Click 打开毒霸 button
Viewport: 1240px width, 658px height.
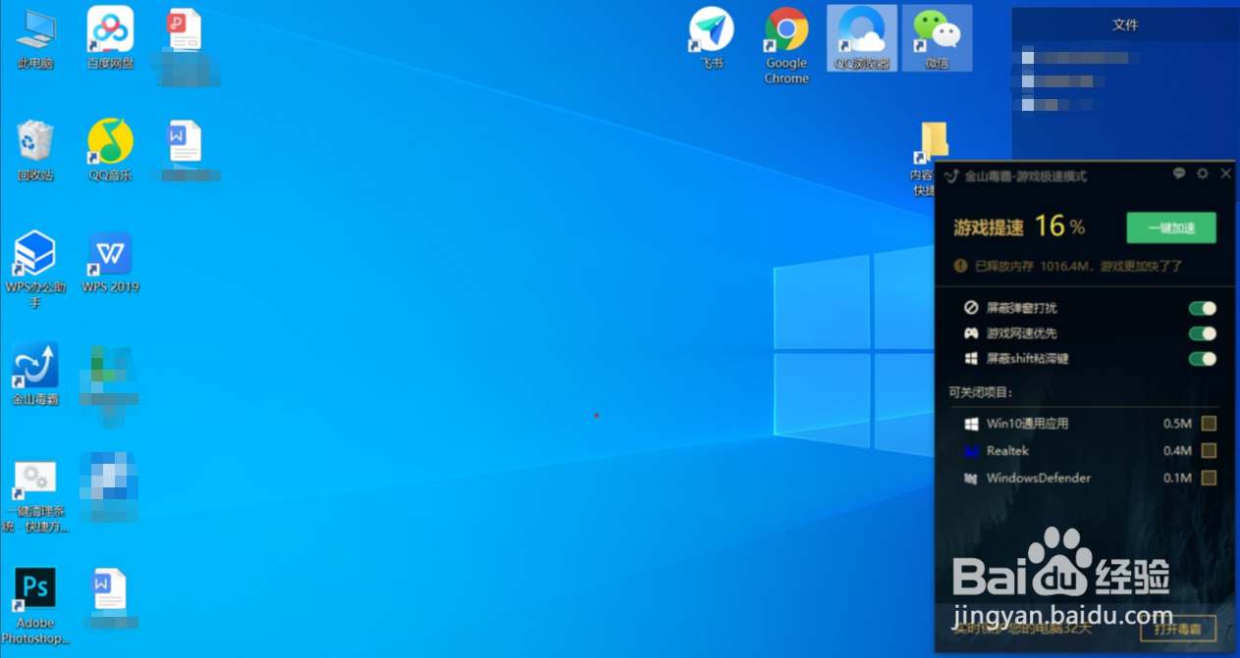point(1178,628)
